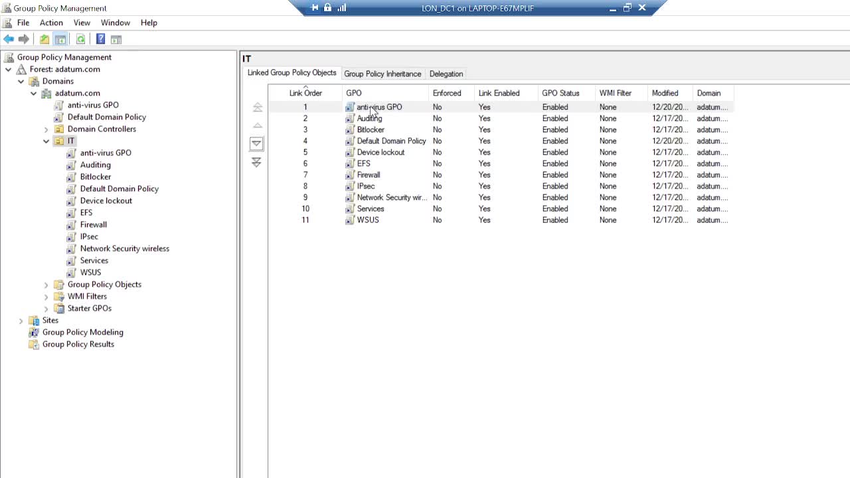Move link down using the down arrow button
The width and height of the screenshot is (850, 478).
click(x=256, y=143)
